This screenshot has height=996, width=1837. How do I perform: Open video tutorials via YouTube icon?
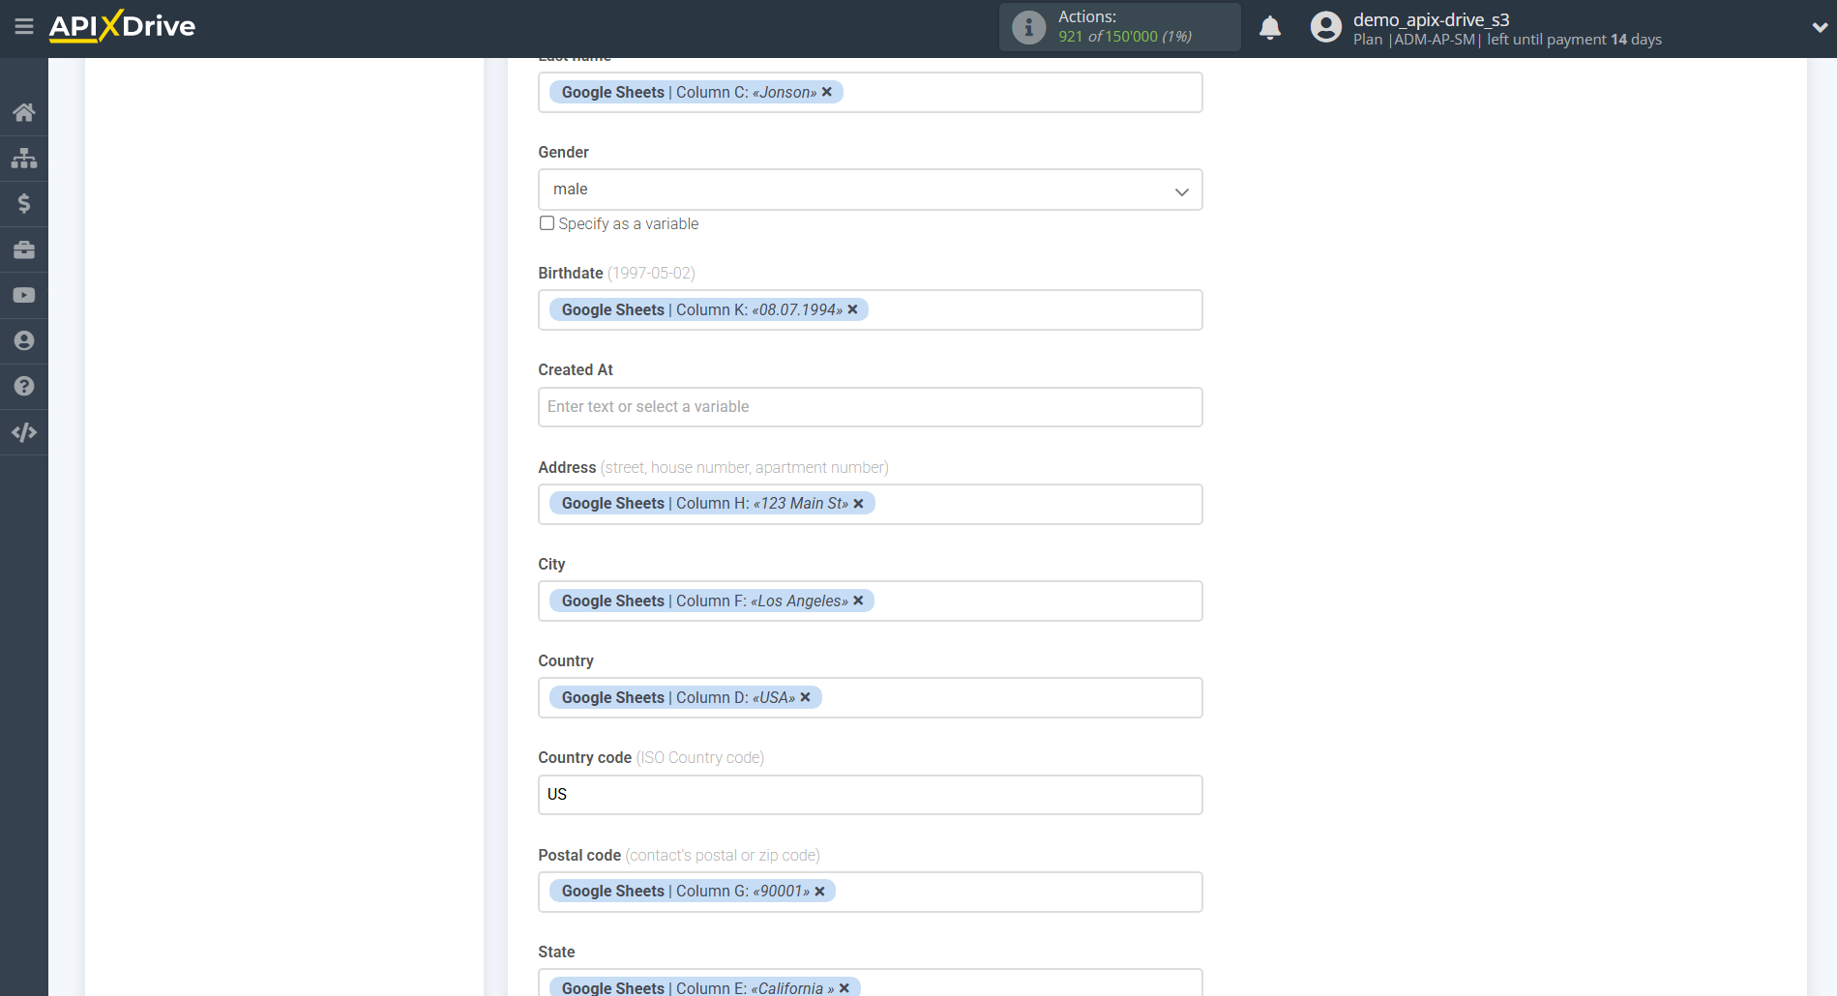point(23,295)
